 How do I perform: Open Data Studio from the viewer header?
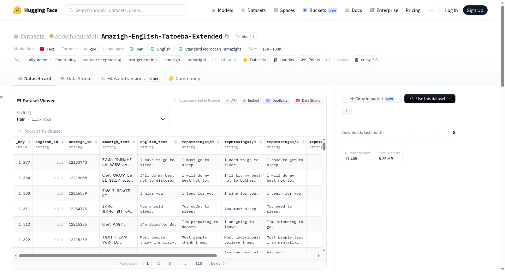pyautogui.click(x=308, y=100)
